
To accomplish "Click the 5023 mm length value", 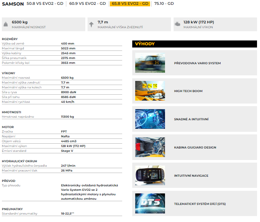I will [68, 48].
